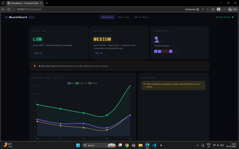Expand the tab search chevron at top left
This screenshot has width=239, height=149.
click(x=3, y=3)
